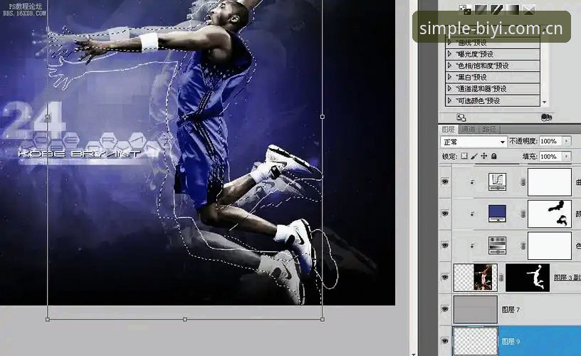Select the Curves adjustment layer icon

(x=497, y=182)
